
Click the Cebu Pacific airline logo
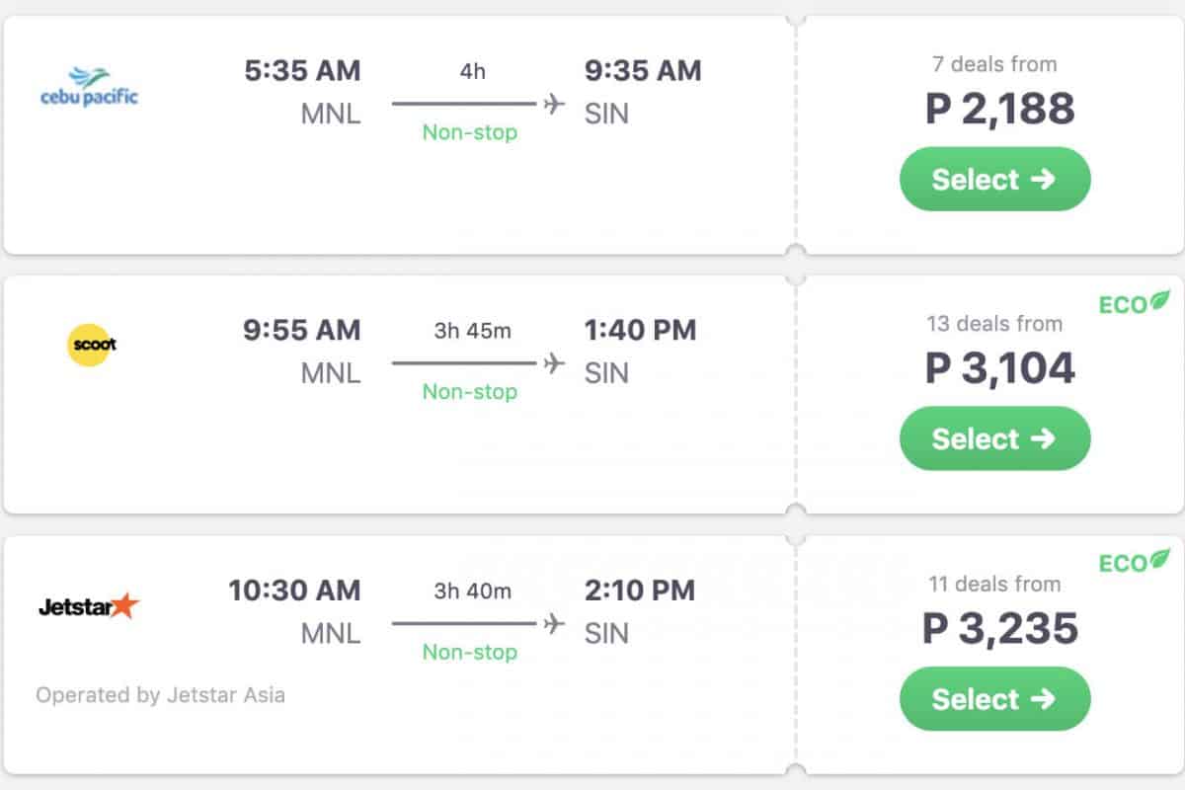tap(89, 87)
